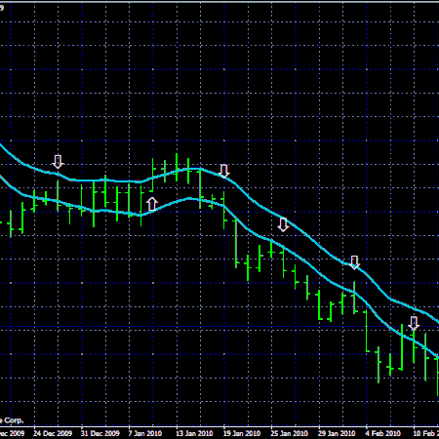Click the "19 Jan 2010" date label
Viewport: 439px width, 439px height.
click(x=242, y=433)
